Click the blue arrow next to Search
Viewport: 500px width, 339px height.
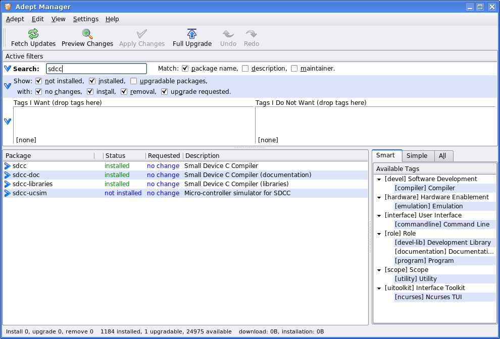tap(8, 69)
